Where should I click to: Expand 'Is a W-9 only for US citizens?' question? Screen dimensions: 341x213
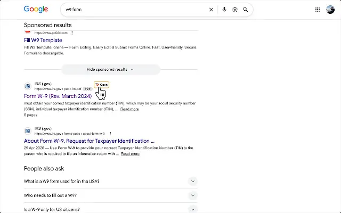tap(110, 209)
